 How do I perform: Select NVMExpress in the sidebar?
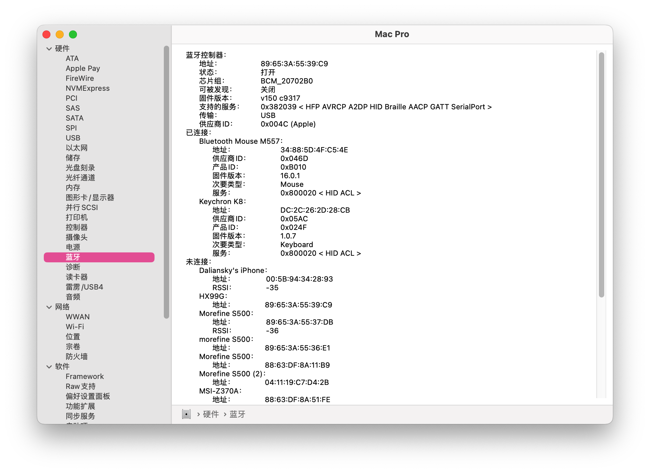[x=88, y=88]
